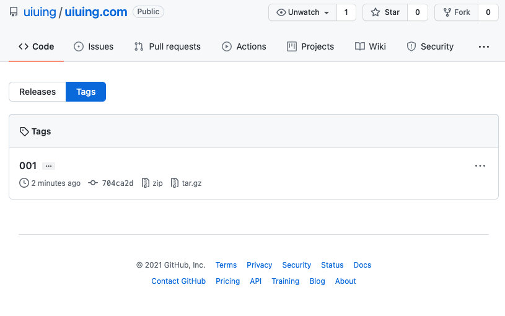Viewport: 505px width, 316px height.
Task: View the stargazers count of 0
Action: click(x=418, y=12)
